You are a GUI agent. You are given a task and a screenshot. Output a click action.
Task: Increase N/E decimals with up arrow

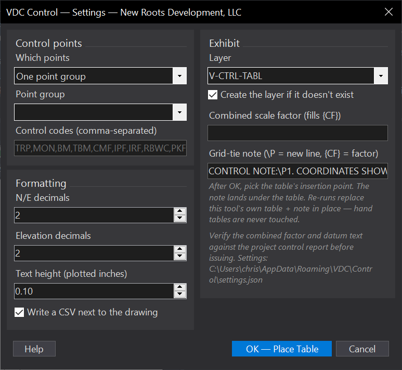point(180,211)
